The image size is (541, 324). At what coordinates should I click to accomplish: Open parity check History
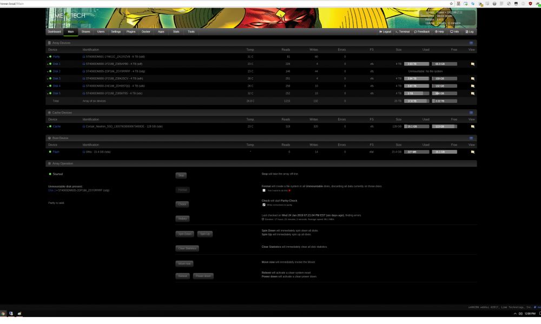click(x=182, y=219)
